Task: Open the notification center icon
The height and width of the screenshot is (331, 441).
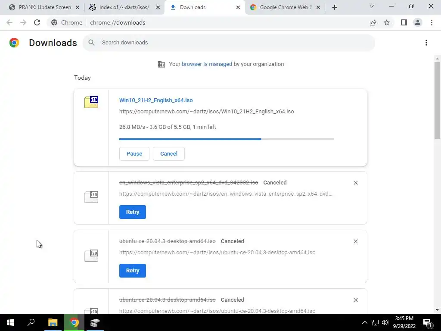Action: pyautogui.click(x=428, y=322)
